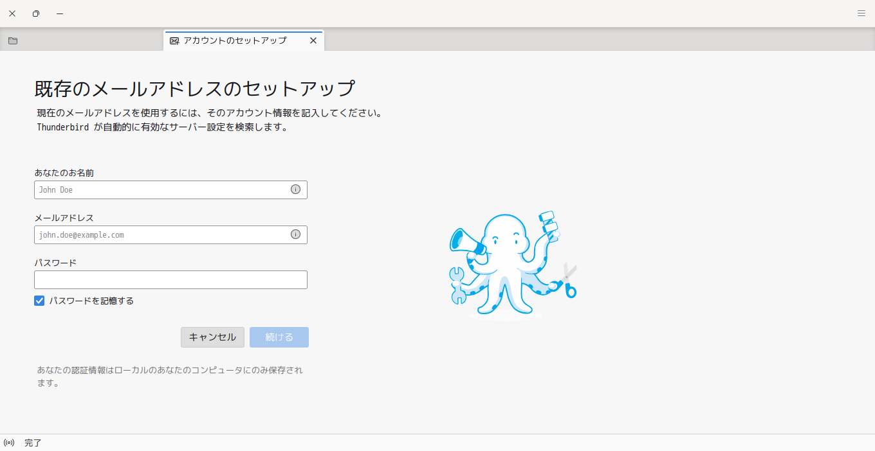
Task: Click the 完了 status text
Action: [x=33, y=443]
